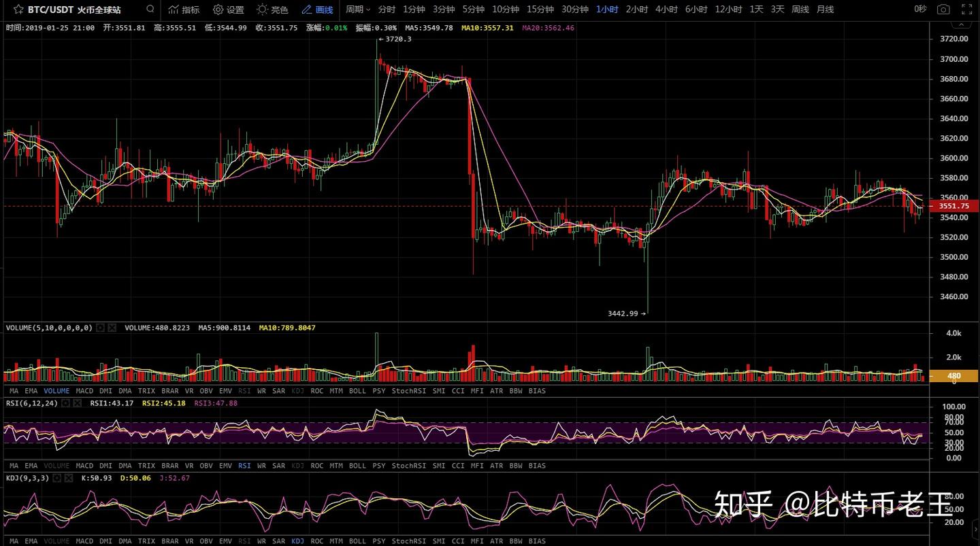Open the 周期 period dropdown
This screenshot has width=980, height=546.
point(358,10)
